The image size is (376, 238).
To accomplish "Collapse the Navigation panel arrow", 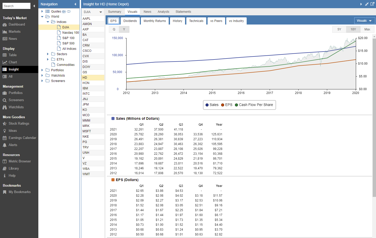I will (75, 4).
